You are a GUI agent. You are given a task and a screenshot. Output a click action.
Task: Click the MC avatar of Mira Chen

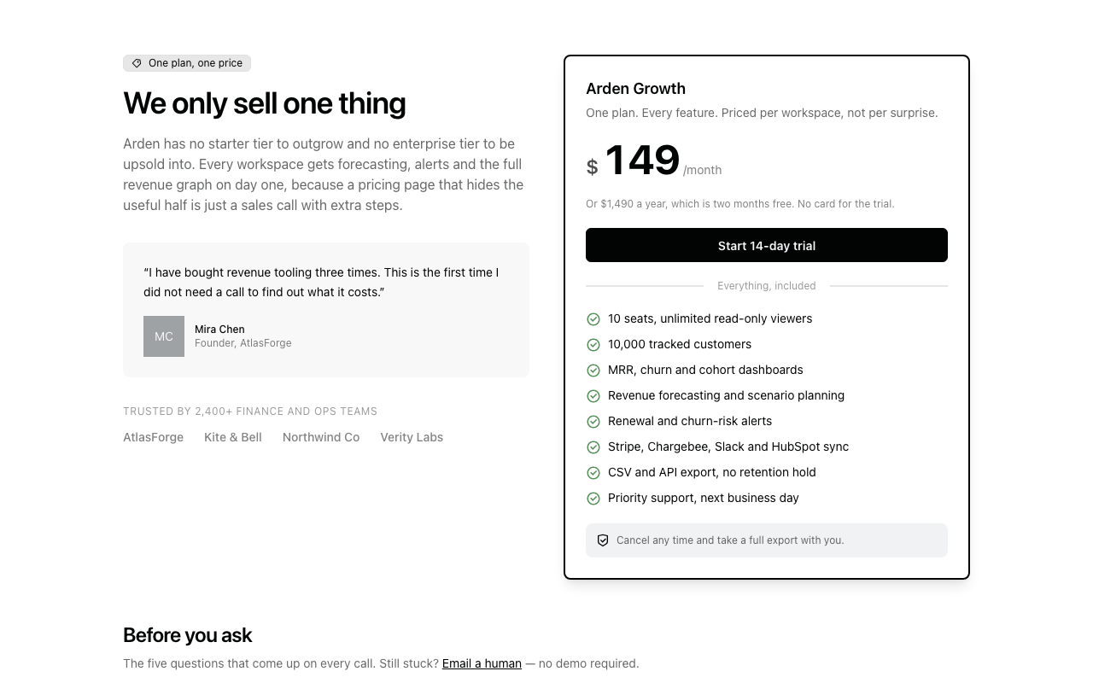click(164, 336)
